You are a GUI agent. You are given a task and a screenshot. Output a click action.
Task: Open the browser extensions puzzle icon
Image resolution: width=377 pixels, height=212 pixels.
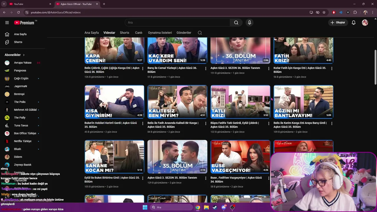[x=355, y=12]
